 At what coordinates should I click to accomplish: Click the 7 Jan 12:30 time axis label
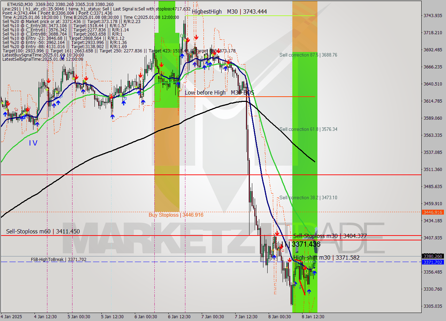point(246,317)
